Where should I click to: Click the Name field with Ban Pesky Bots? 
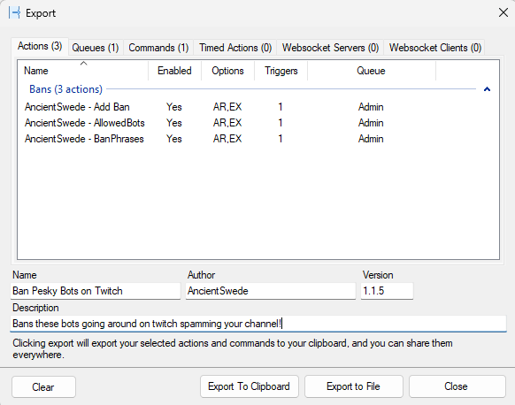pyautogui.click(x=96, y=291)
